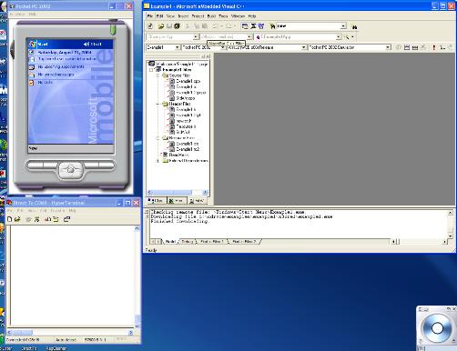Select the Header Files folder
457x351 pixels.
click(179, 104)
